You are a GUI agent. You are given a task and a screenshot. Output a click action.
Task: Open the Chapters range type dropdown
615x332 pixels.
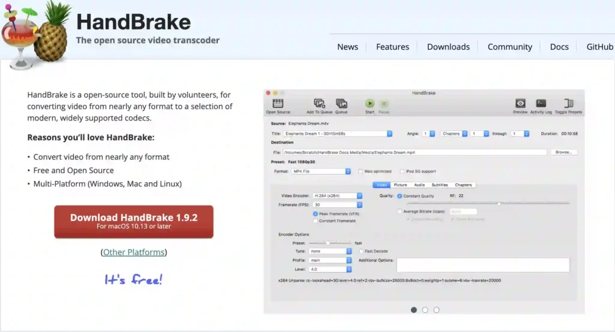[454, 134]
